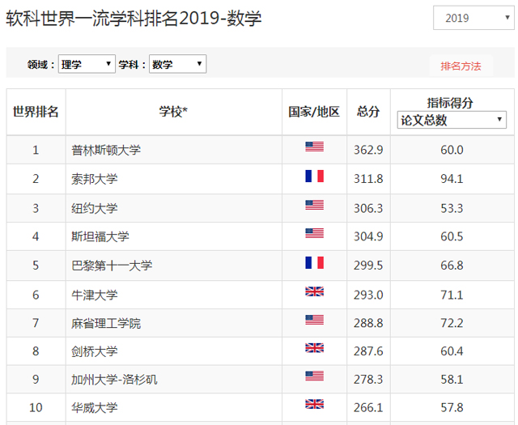Click French flag in 索邦大学 row
This screenshot has width=518, height=425.
pos(315,176)
